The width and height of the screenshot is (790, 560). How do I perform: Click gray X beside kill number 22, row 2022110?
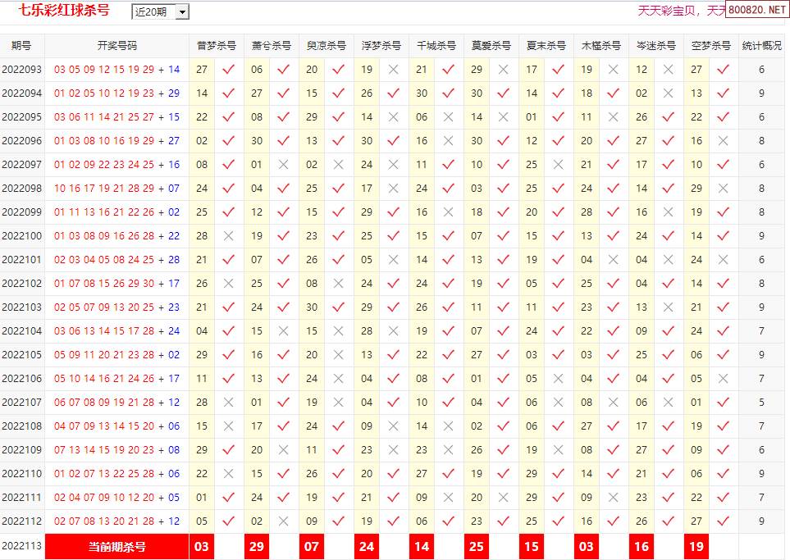pos(228,473)
